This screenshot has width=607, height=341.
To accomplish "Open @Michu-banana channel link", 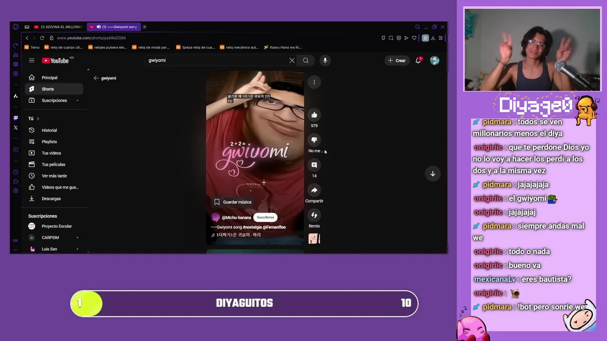I will point(236,217).
